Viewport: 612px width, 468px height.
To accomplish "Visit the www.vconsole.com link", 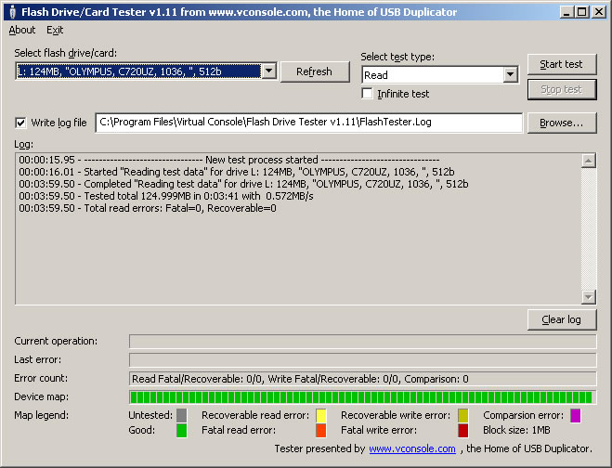I will 411,449.
